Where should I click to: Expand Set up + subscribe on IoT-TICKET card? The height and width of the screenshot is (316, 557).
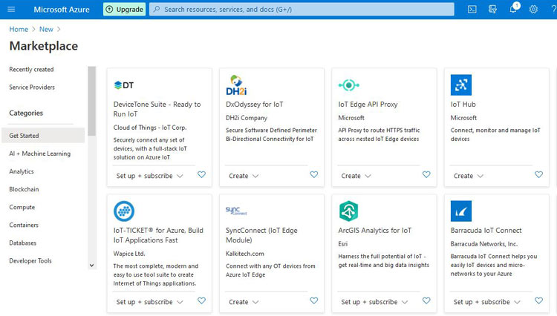coord(149,302)
